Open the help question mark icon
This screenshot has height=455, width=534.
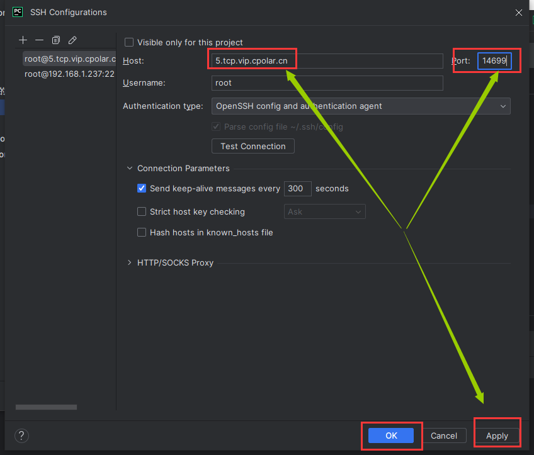(21, 435)
